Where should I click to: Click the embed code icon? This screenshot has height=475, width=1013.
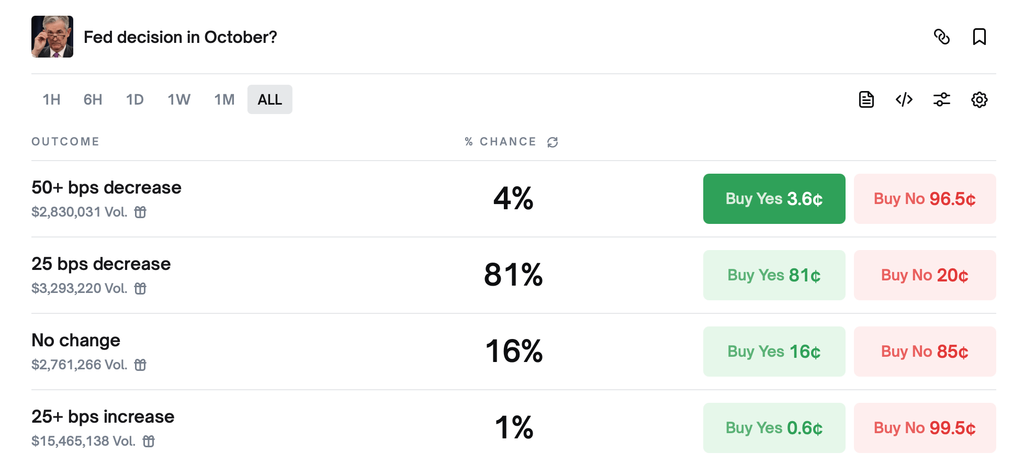pyautogui.click(x=904, y=99)
